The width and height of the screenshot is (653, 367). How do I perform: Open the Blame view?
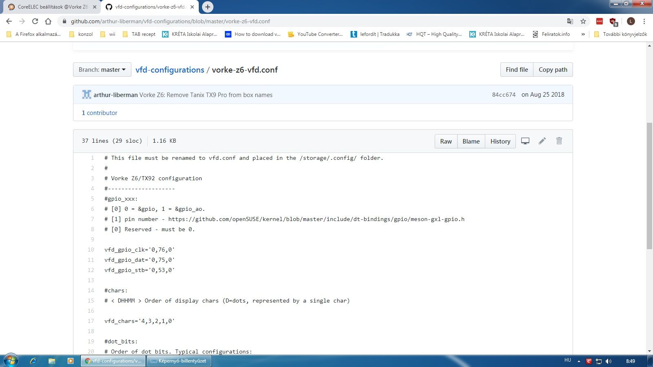(471, 141)
